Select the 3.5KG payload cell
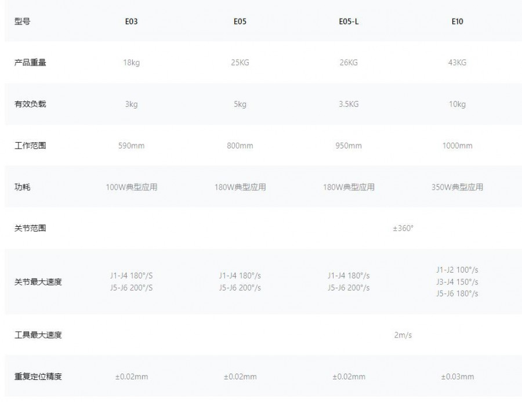This screenshot has width=522, height=402. point(349,104)
